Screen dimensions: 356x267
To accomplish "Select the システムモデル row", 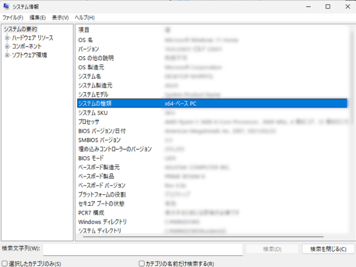I will click(x=212, y=95).
